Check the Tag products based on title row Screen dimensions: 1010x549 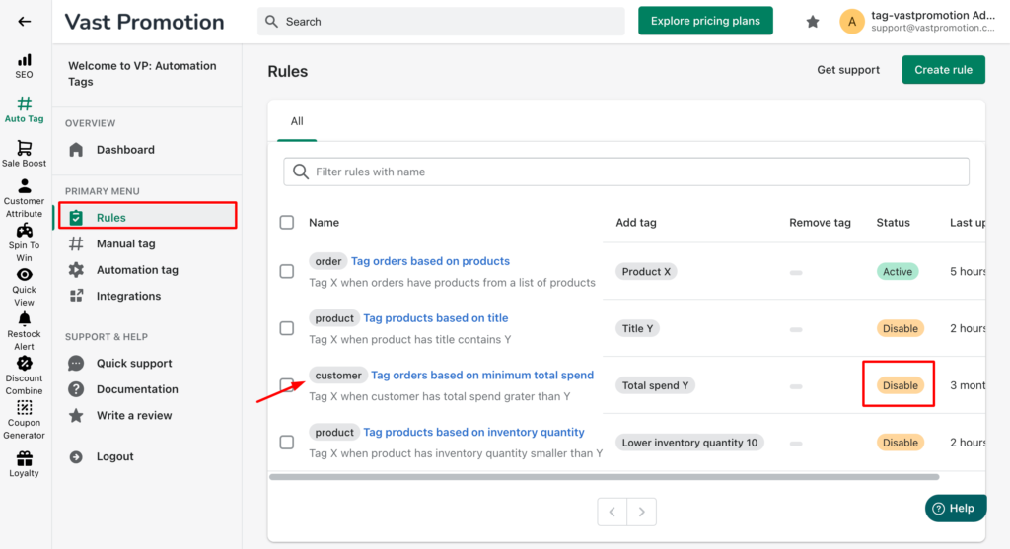[287, 328]
